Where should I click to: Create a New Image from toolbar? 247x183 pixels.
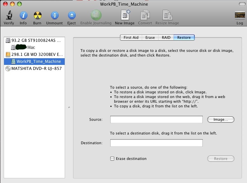[x=125, y=15]
